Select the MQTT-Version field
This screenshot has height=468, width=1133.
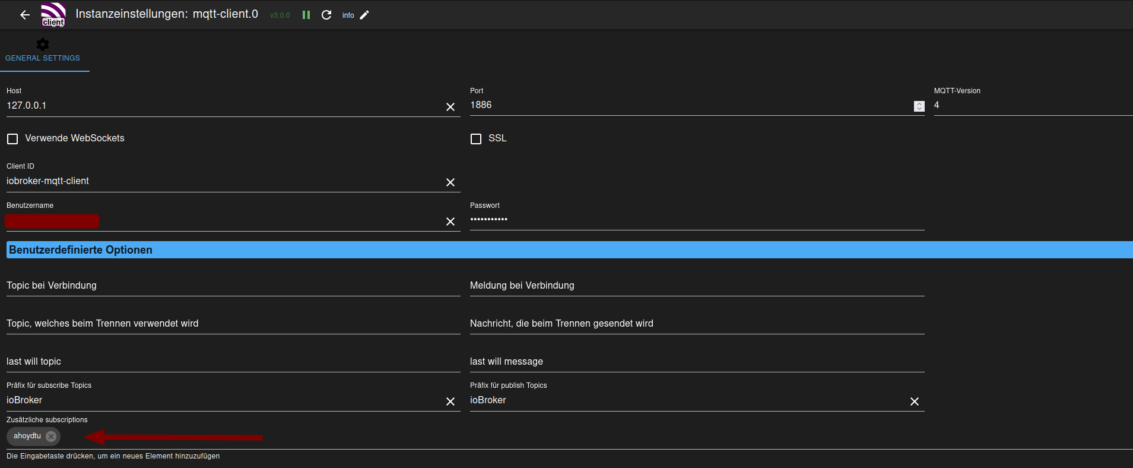pos(1032,105)
